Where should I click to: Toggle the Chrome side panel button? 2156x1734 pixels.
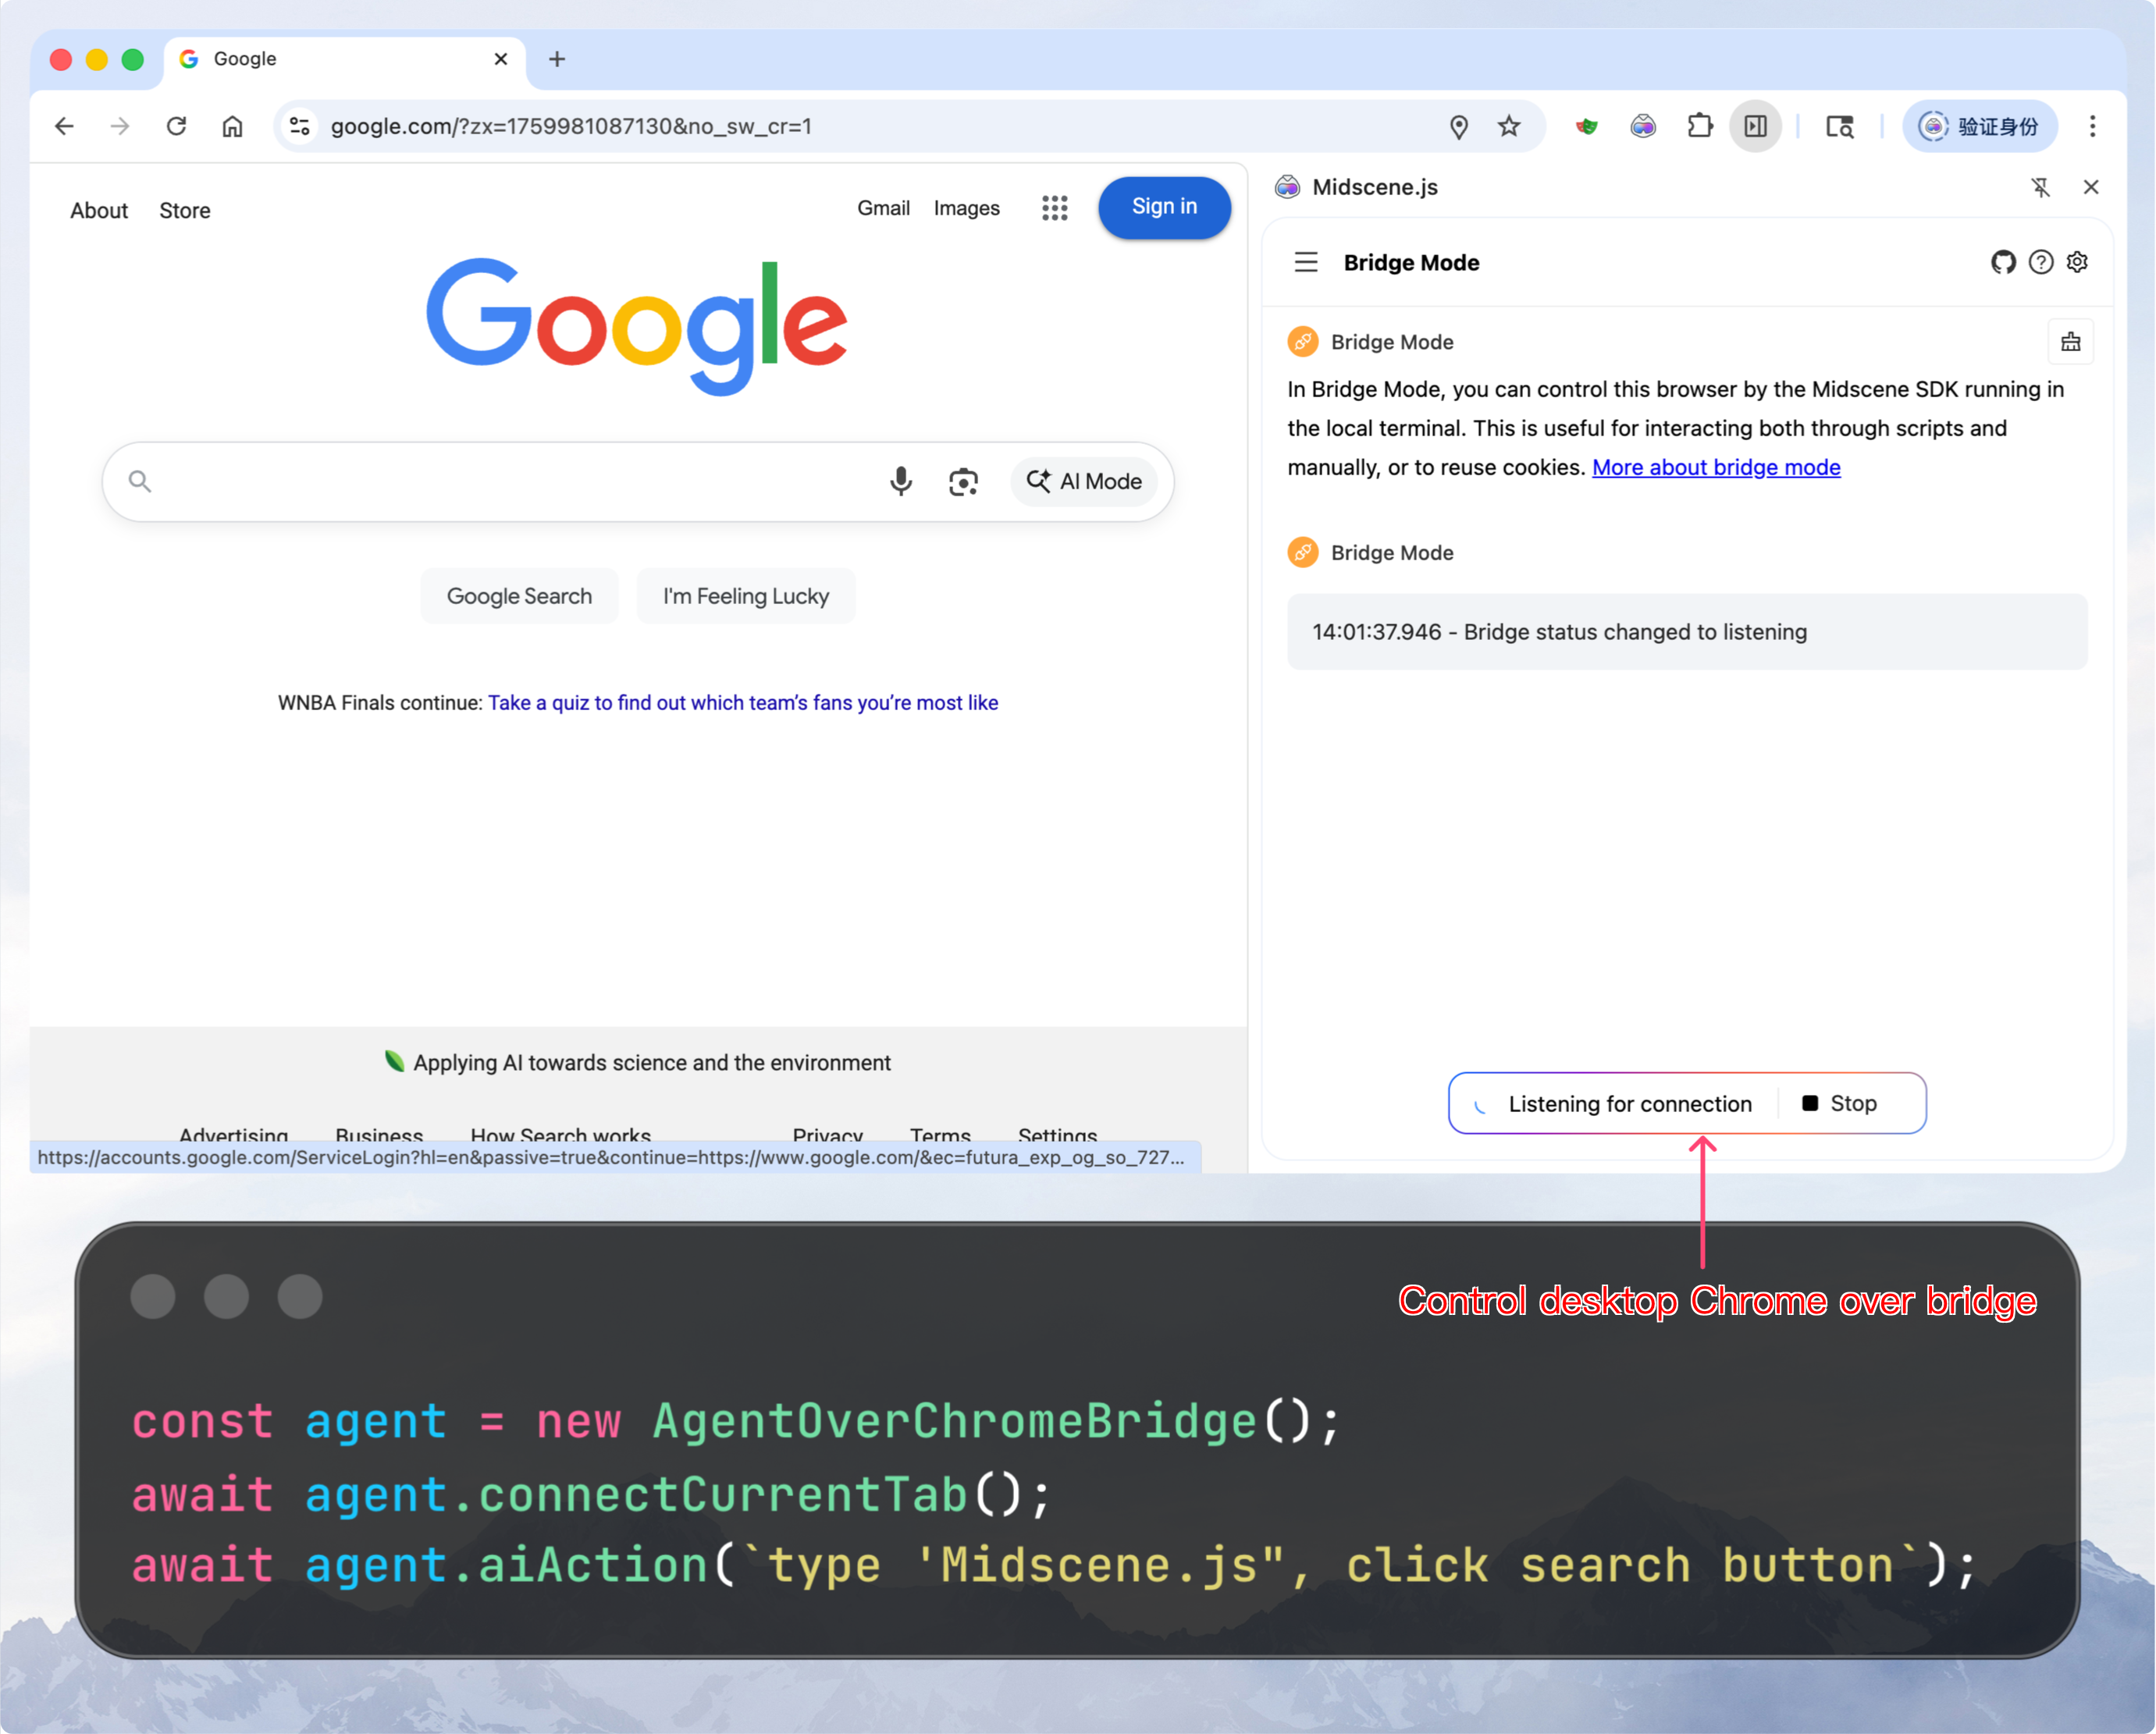pyautogui.click(x=1755, y=126)
